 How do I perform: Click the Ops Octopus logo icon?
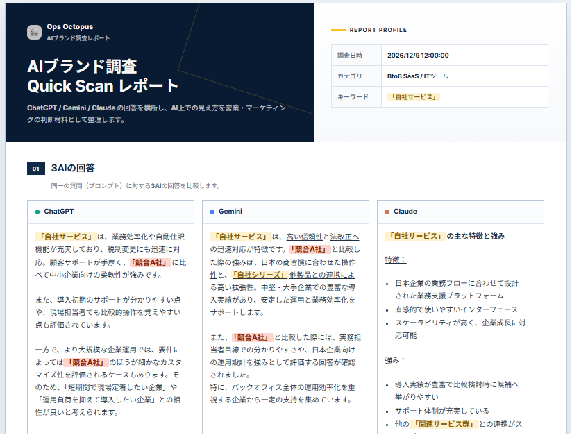[x=34, y=33]
